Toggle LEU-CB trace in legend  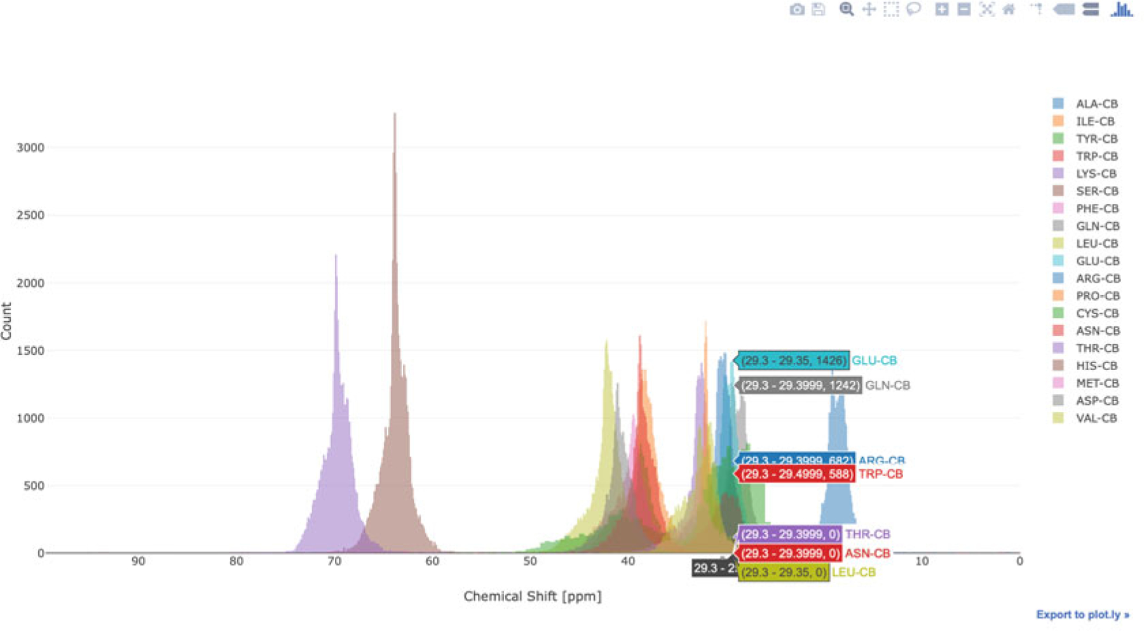point(1086,243)
